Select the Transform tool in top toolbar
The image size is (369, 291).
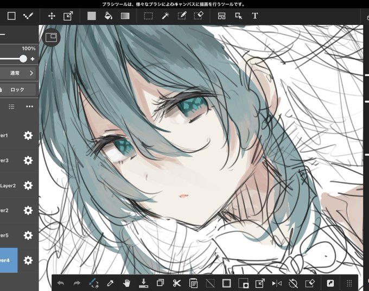[68, 16]
